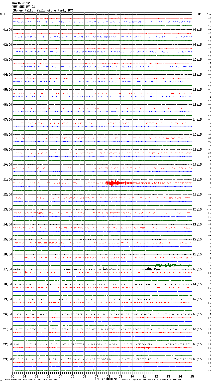212x383 pixels.
Task: Click the small red spike on the 17:15 trace
Action: click(x=25, y=273)
